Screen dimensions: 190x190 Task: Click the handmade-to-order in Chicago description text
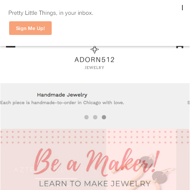pos(62,103)
